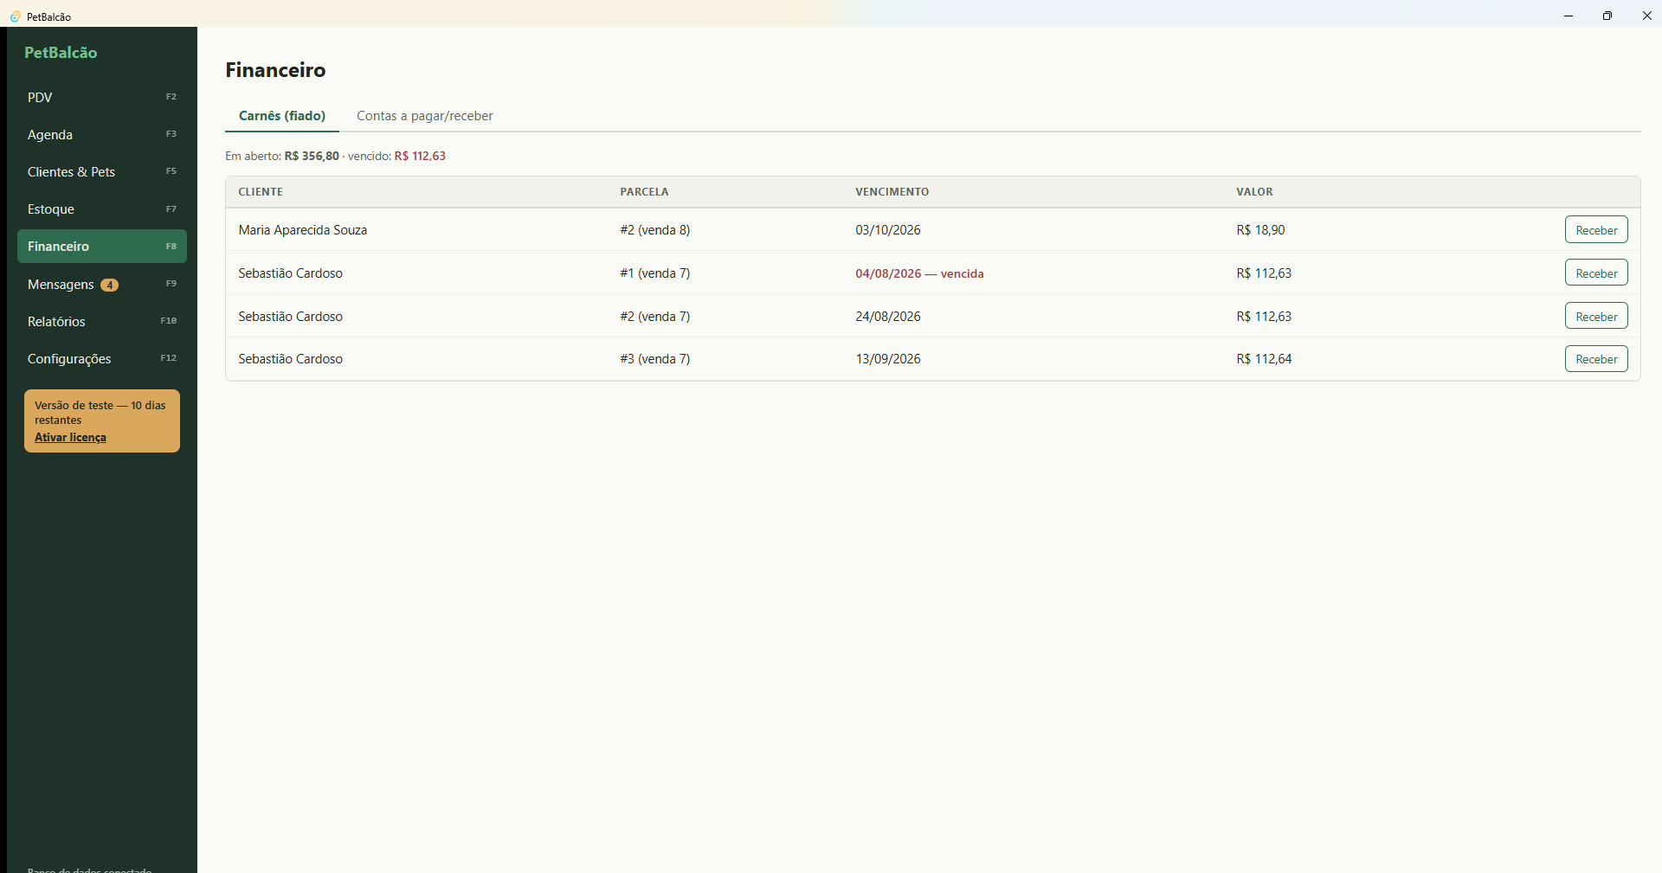1662x873 pixels.
Task: Click the Mensagens badge showing 4
Action: pyautogui.click(x=109, y=285)
